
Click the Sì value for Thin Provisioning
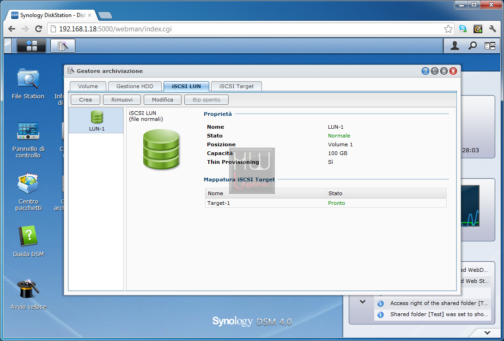click(330, 162)
